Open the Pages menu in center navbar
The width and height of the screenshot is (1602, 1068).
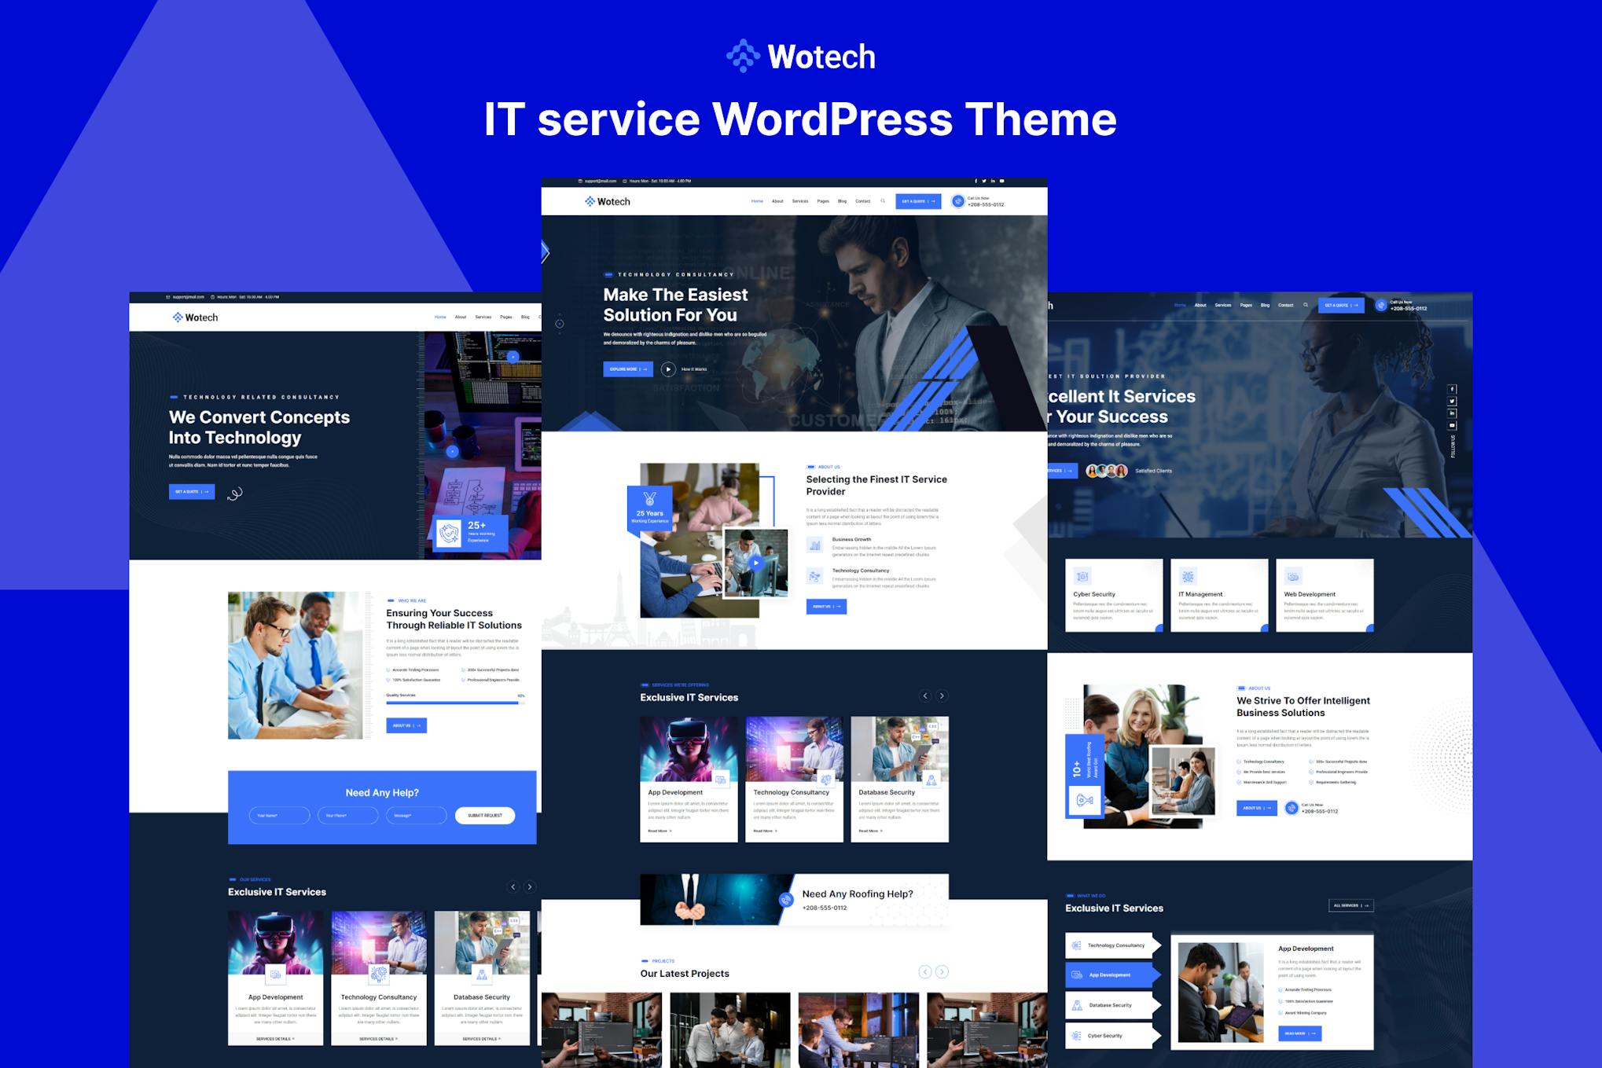823,201
